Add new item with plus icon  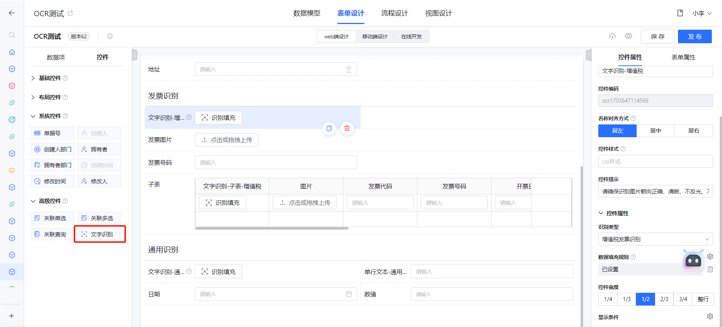coord(12,316)
